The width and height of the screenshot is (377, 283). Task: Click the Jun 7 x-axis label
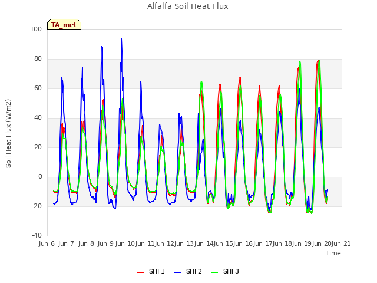point(66,243)
